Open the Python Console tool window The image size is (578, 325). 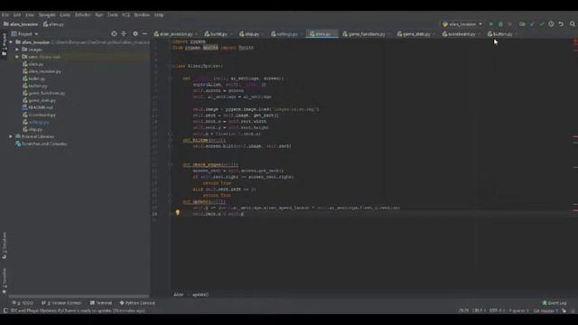137,303
